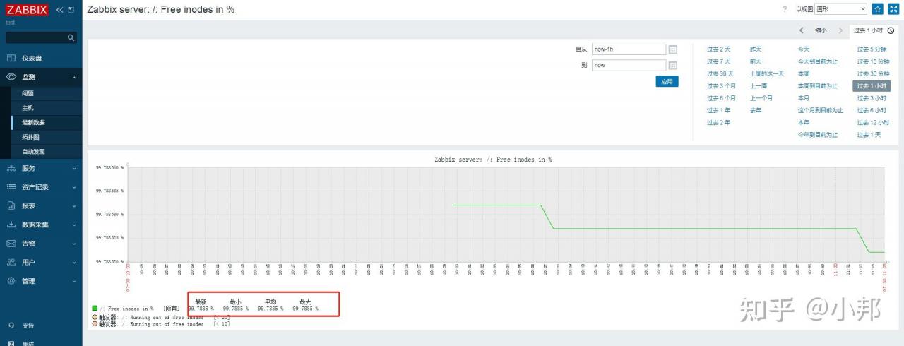This screenshot has width=904, height=346.
Task: Select 过去 6 个月 time range
Action: [721, 98]
